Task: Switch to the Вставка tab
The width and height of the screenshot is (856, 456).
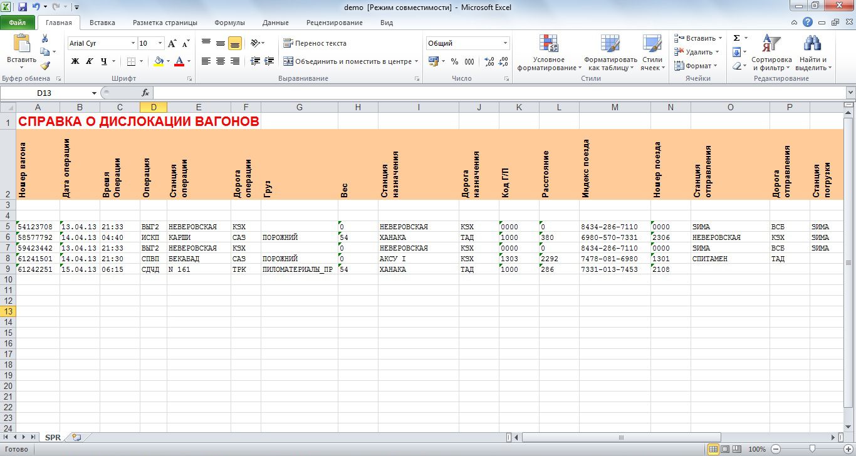Action: [102, 23]
